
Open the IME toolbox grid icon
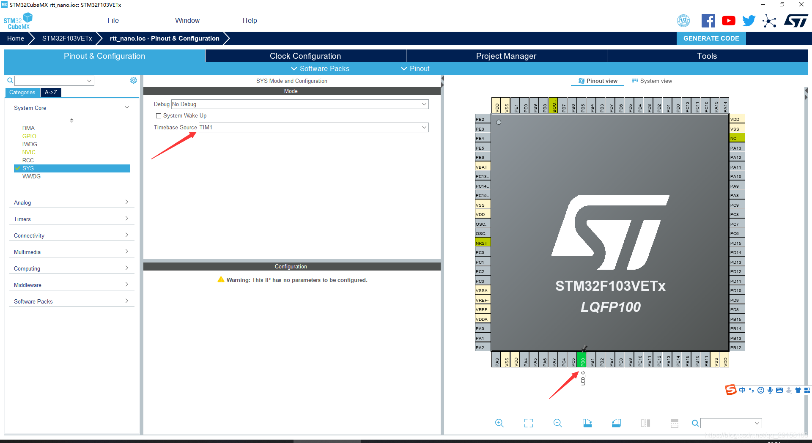pos(807,390)
